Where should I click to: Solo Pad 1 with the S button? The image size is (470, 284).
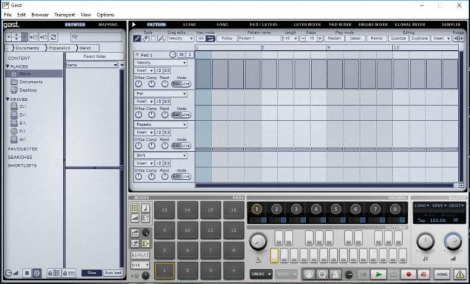click(189, 54)
